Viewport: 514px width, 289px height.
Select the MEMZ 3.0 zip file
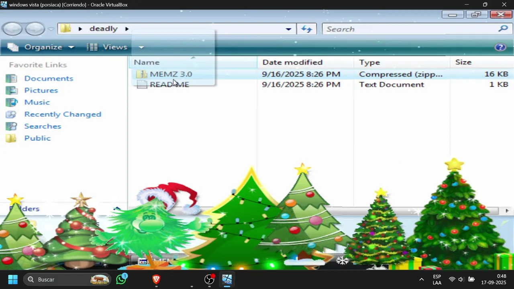pos(171,74)
